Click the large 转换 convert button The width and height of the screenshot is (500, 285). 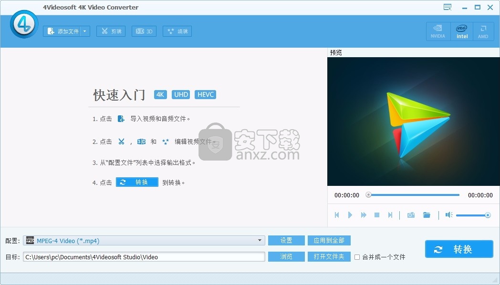[x=459, y=249]
